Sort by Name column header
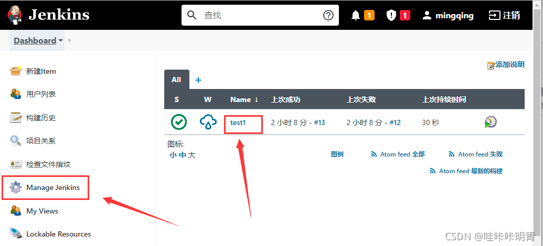The image size is (543, 246). [x=244, y=99]
